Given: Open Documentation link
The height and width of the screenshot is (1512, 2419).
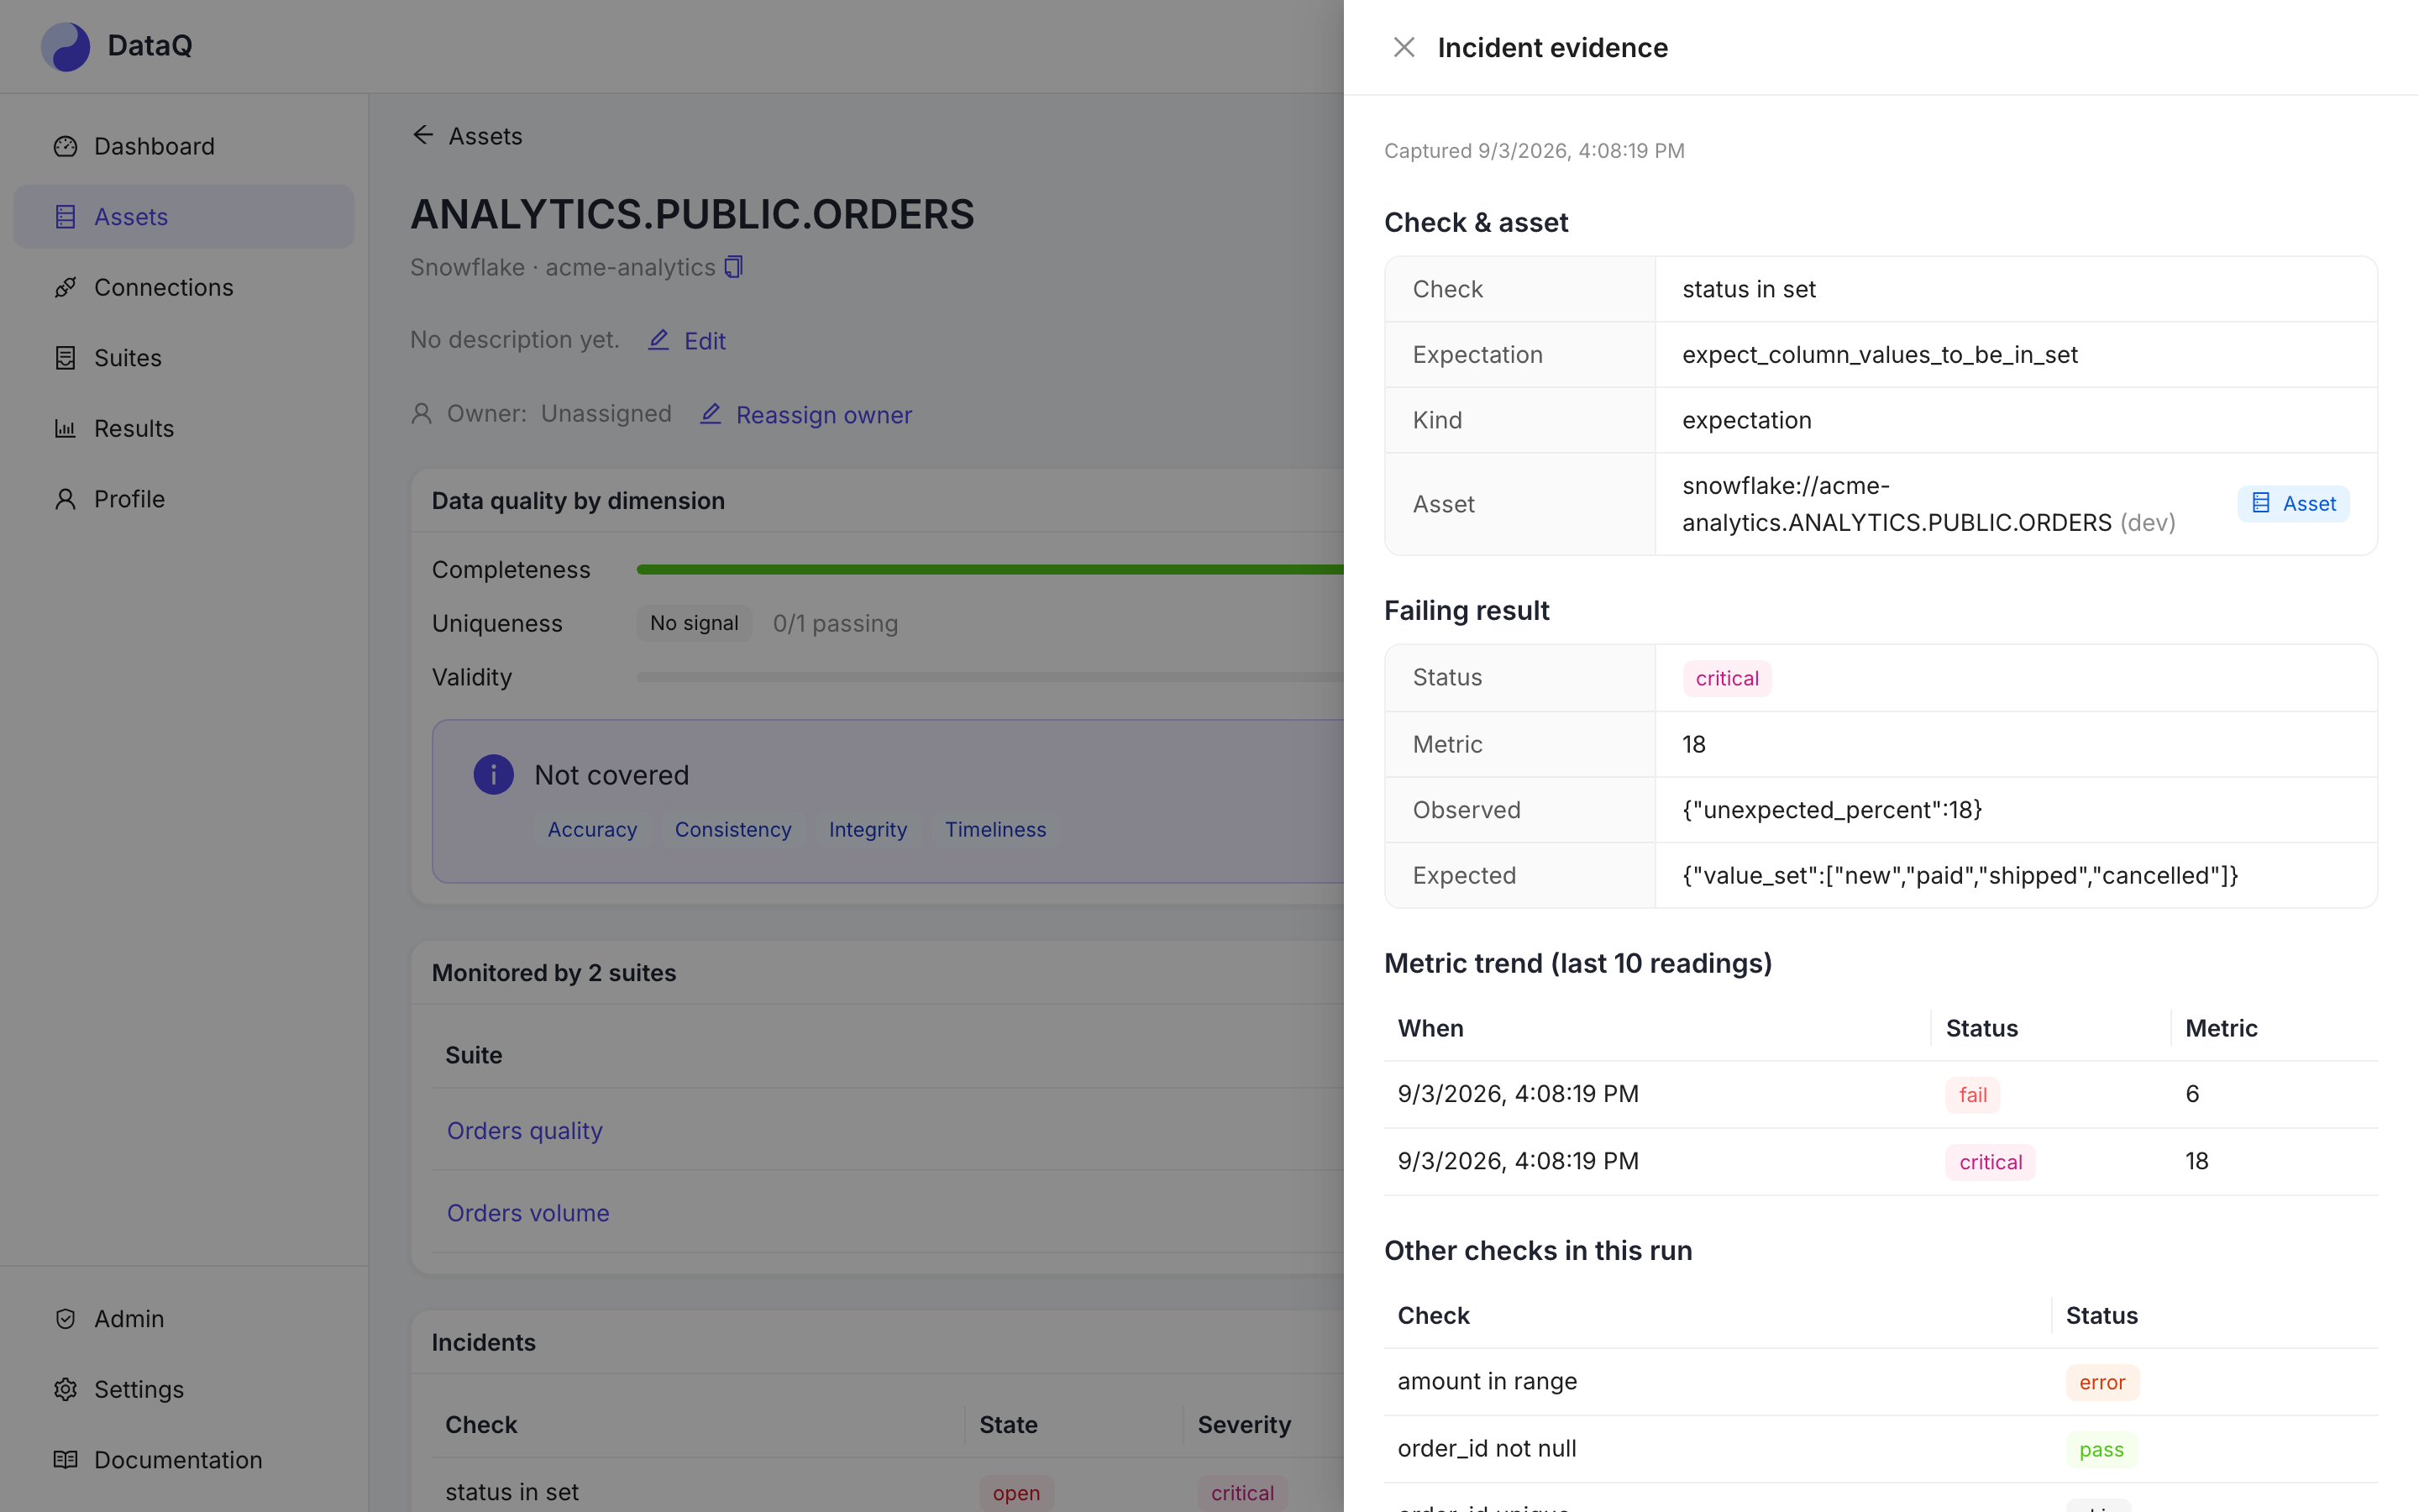Looking at the screenshot, I should pos(184,1460).
